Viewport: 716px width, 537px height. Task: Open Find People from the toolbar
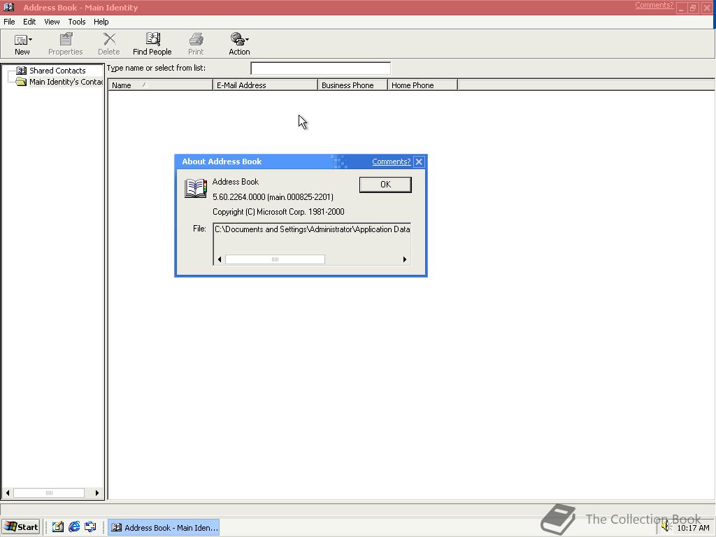coord(152,44)
